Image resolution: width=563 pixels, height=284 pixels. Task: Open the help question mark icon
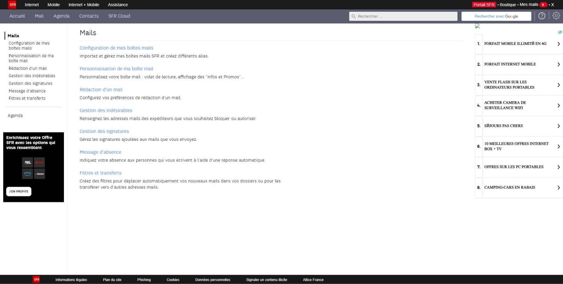coord(542,16)
